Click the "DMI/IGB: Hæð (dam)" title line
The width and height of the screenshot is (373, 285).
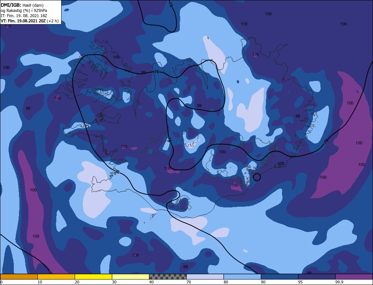coord(22,5)
